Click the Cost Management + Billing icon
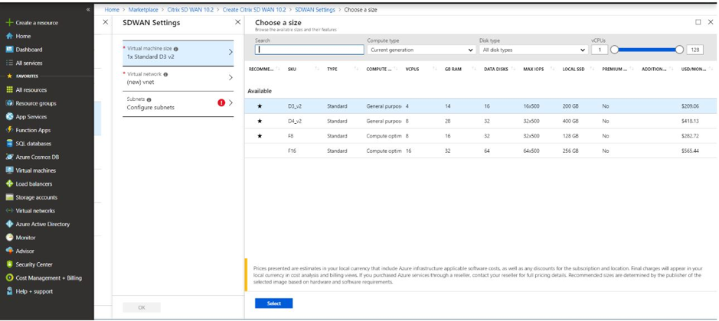This screenshot has width=719, height=321. 9,277
